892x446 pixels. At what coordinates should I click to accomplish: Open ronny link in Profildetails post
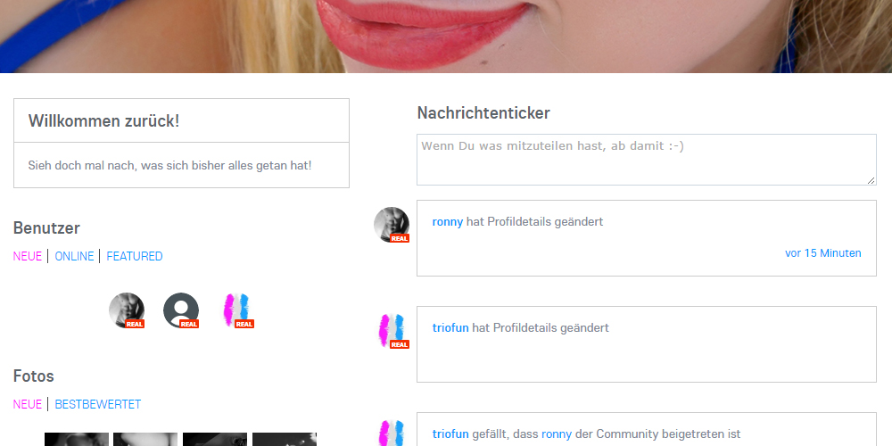coord(448,222)
